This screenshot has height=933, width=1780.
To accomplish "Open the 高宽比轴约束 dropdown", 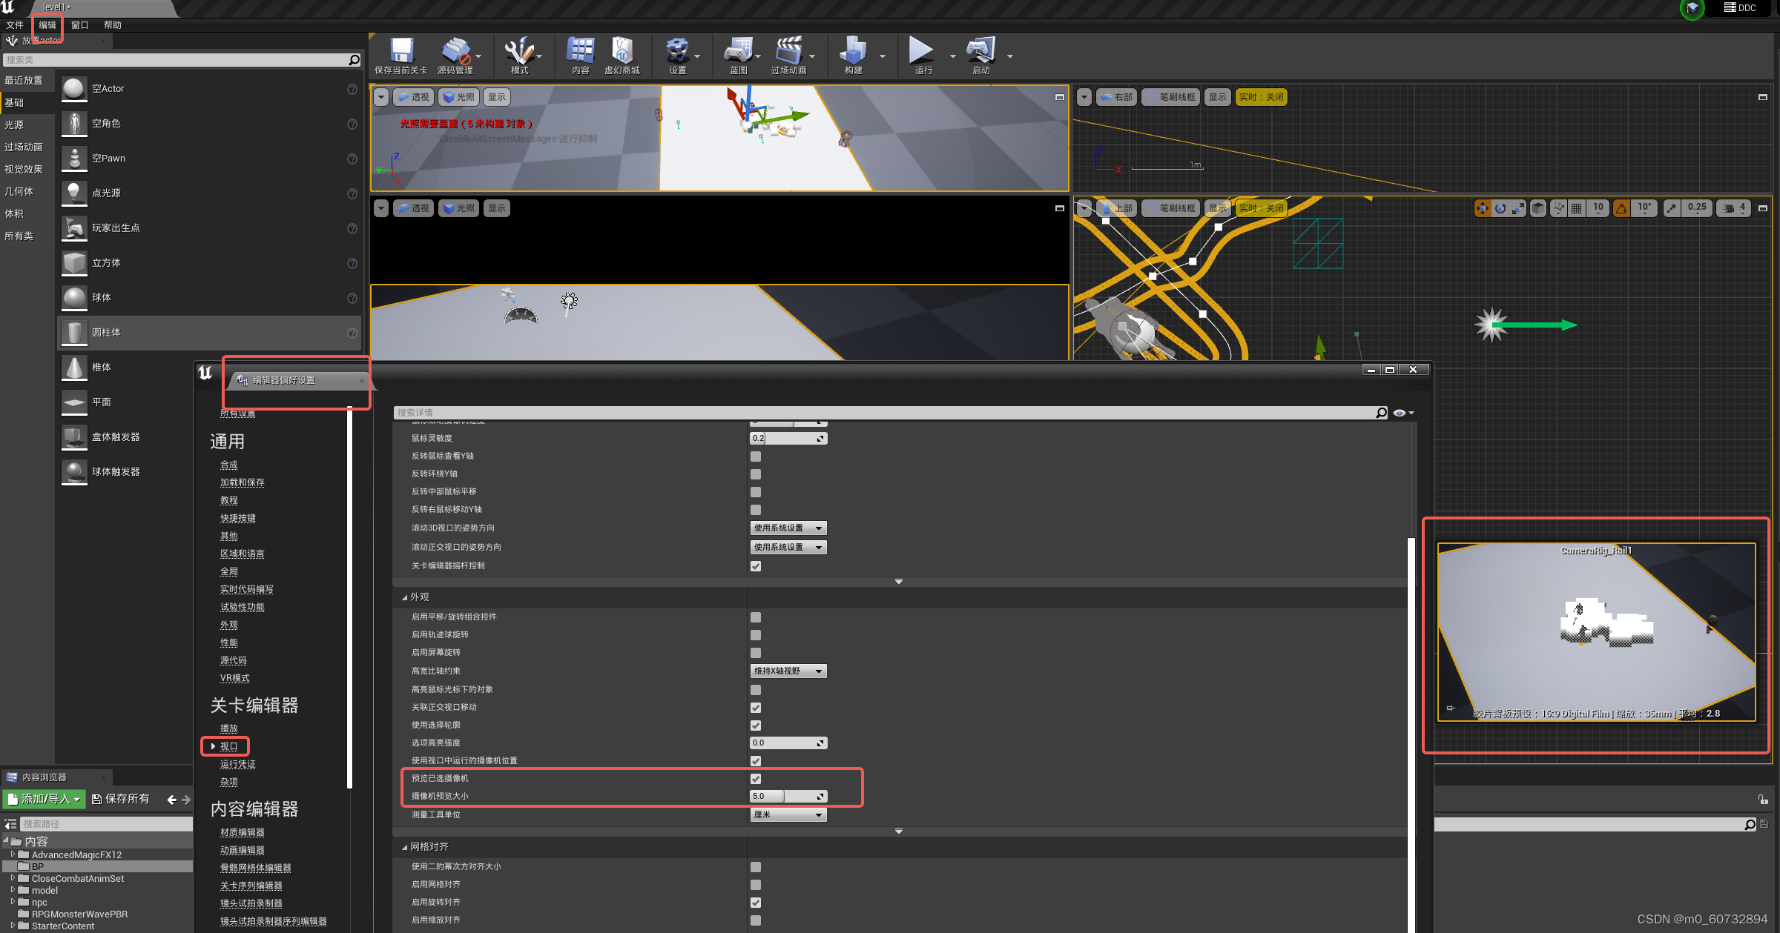I will (x=788, y=671).
